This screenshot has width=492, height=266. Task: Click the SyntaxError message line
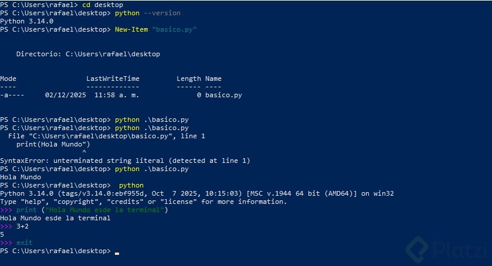(x=125, y=161)
